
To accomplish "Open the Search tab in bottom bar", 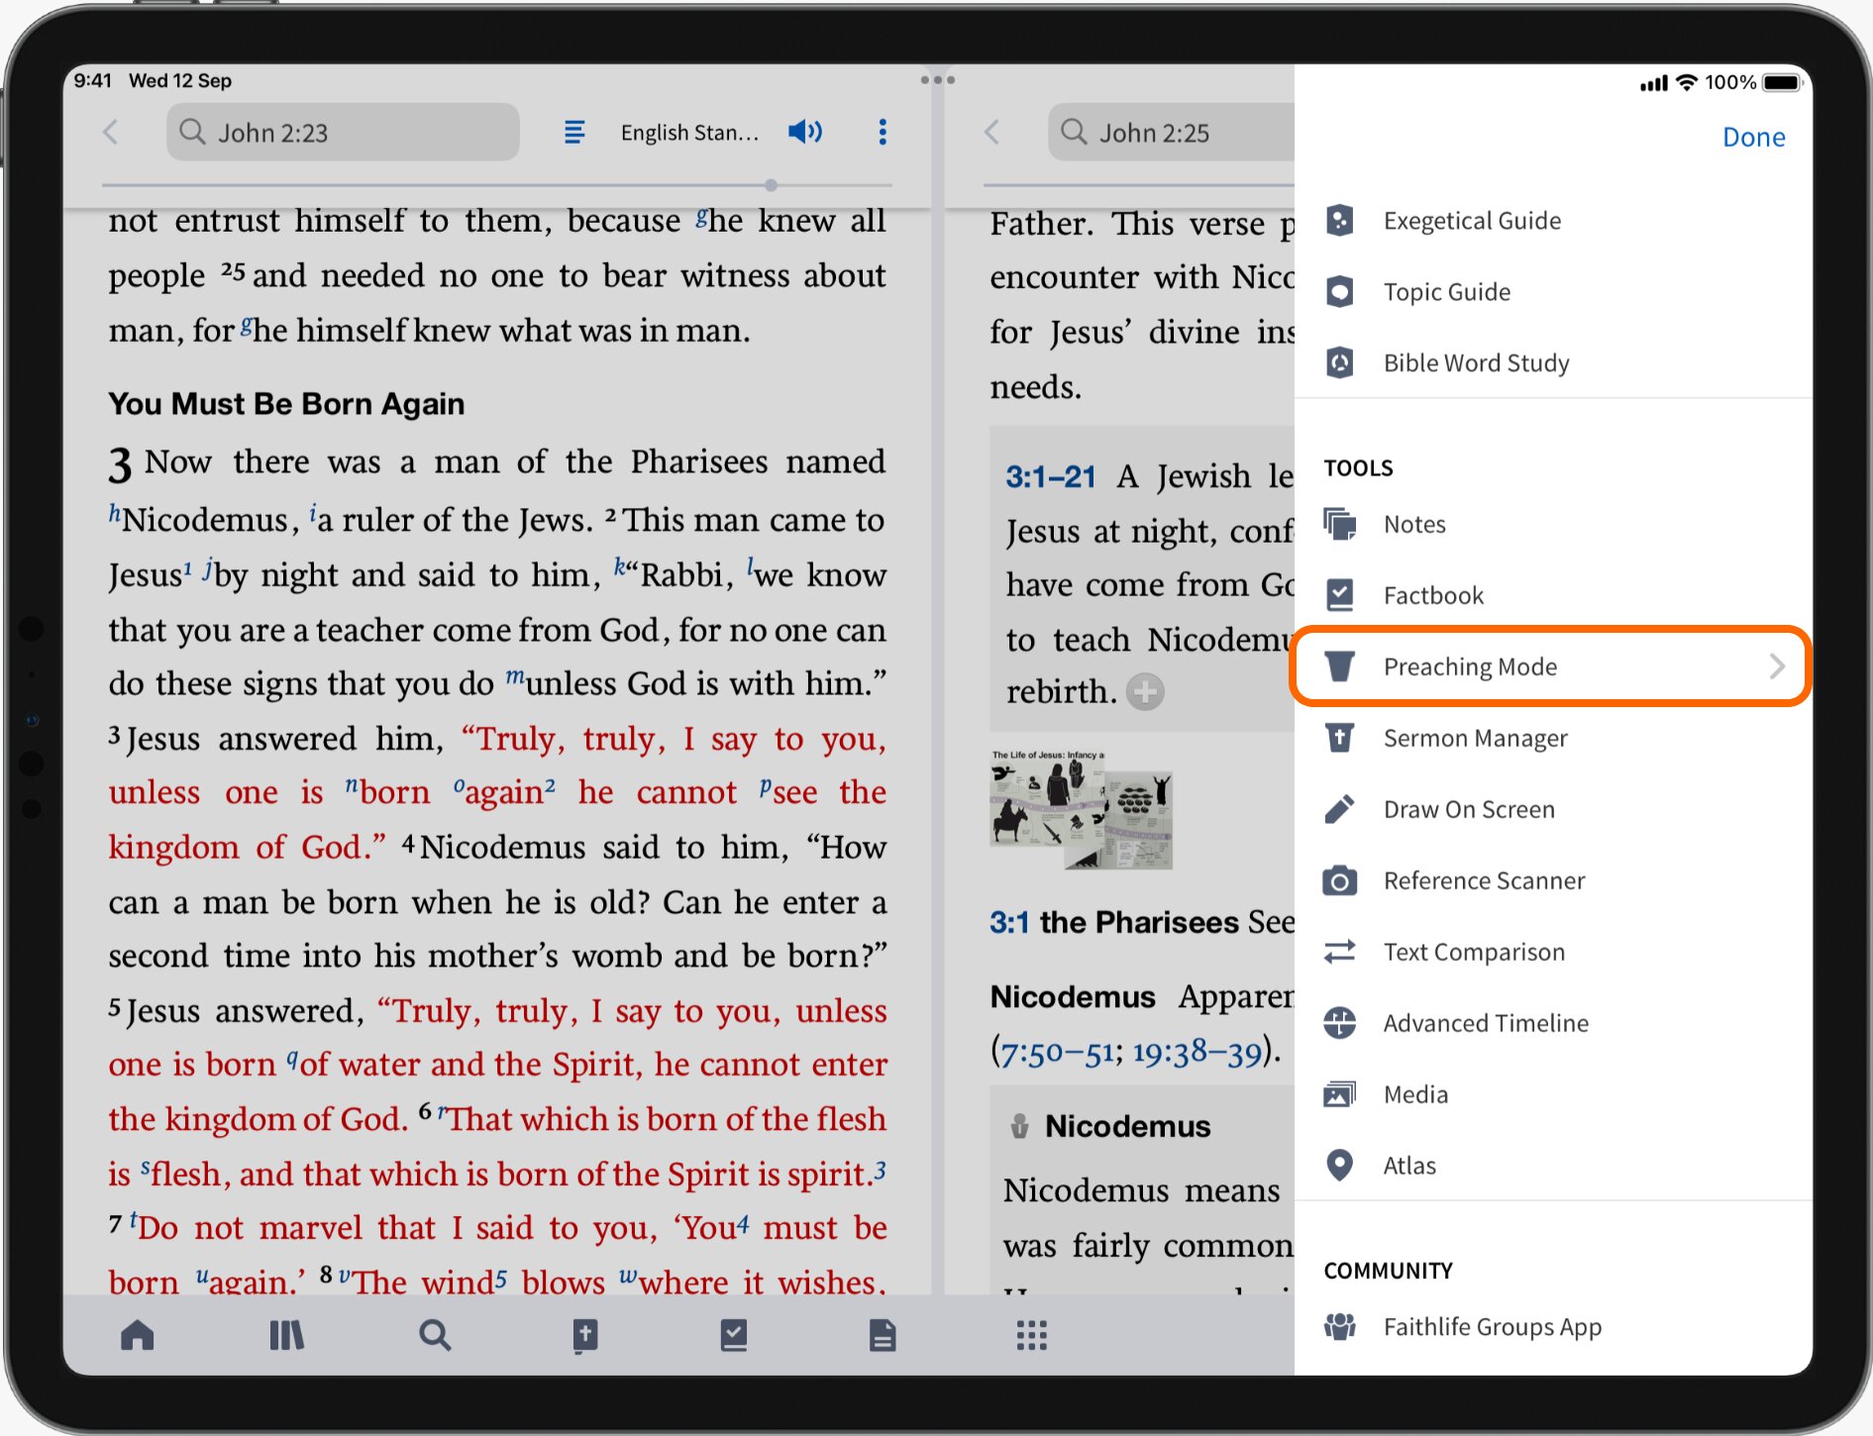I will tap(435, 1335).
